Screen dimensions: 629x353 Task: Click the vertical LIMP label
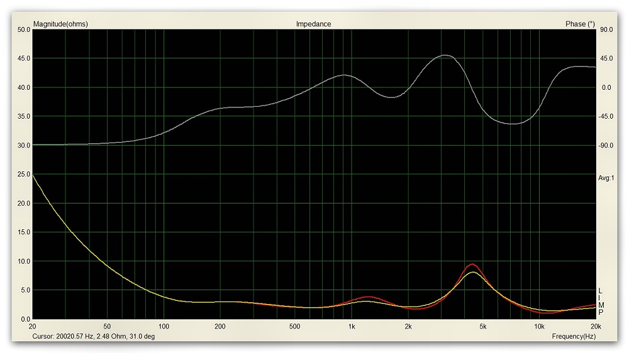point(601,301)
